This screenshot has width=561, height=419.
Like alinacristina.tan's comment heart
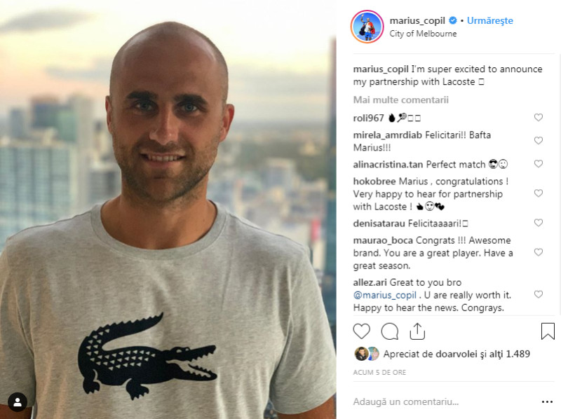pyautogui.click(x=539, y=164)
